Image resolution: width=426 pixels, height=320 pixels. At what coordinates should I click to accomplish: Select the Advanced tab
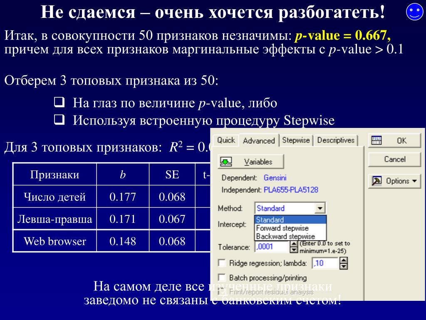tap(259, 141)
